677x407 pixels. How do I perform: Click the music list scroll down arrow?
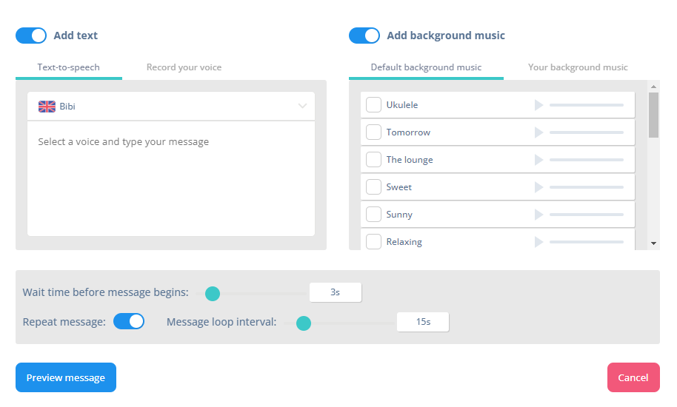pyautogui.click(x=654, y=243)
